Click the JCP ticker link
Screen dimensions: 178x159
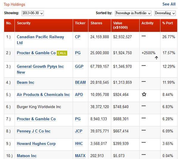(78, 131)
